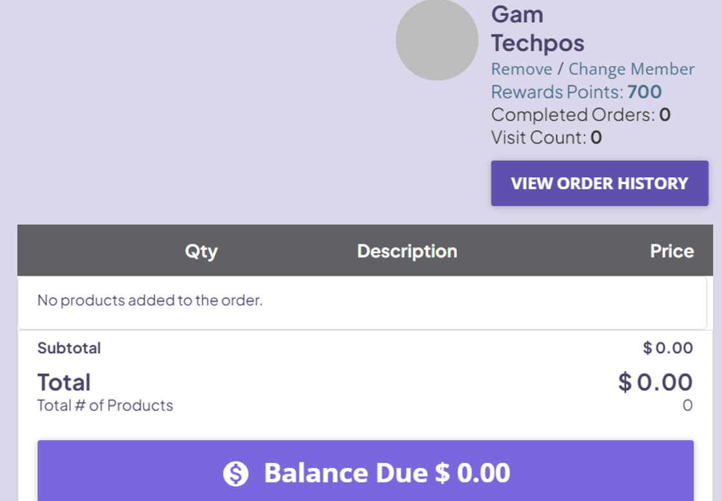Screen dimensions: 722x501
Task: Select the Qty column header
Action: [x=201, y=251]
